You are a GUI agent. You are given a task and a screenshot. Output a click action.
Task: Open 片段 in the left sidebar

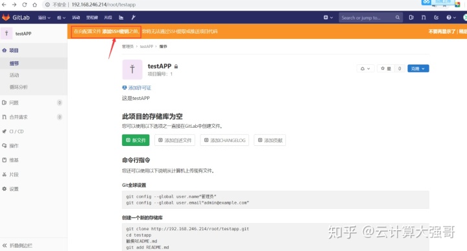click(34, 174)
